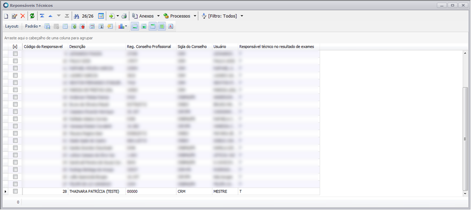Click the vertical scrollbar thumb
Screen dimensions: 471x210
(x=465, y=139)
